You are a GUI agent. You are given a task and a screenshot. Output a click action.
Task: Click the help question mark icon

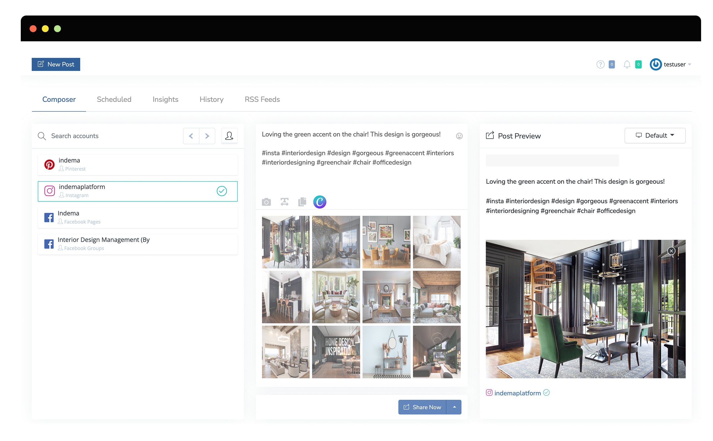click(x=600, y=65)
